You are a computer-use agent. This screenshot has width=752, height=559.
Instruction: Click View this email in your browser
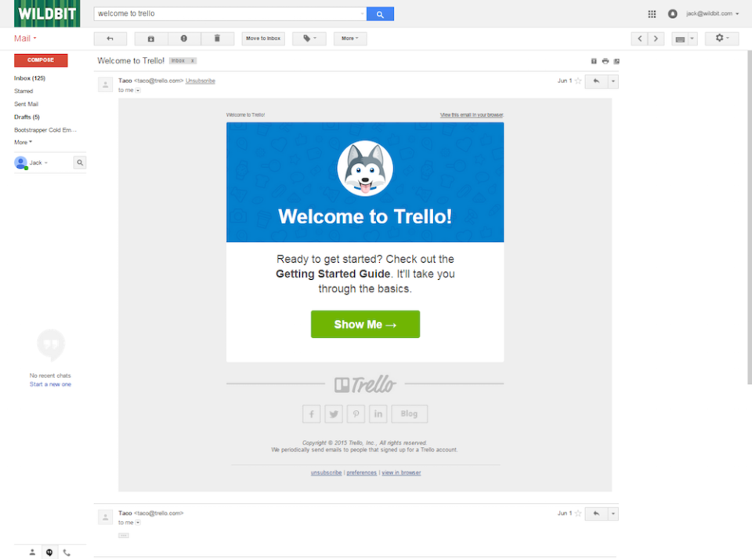click(472, 115)
